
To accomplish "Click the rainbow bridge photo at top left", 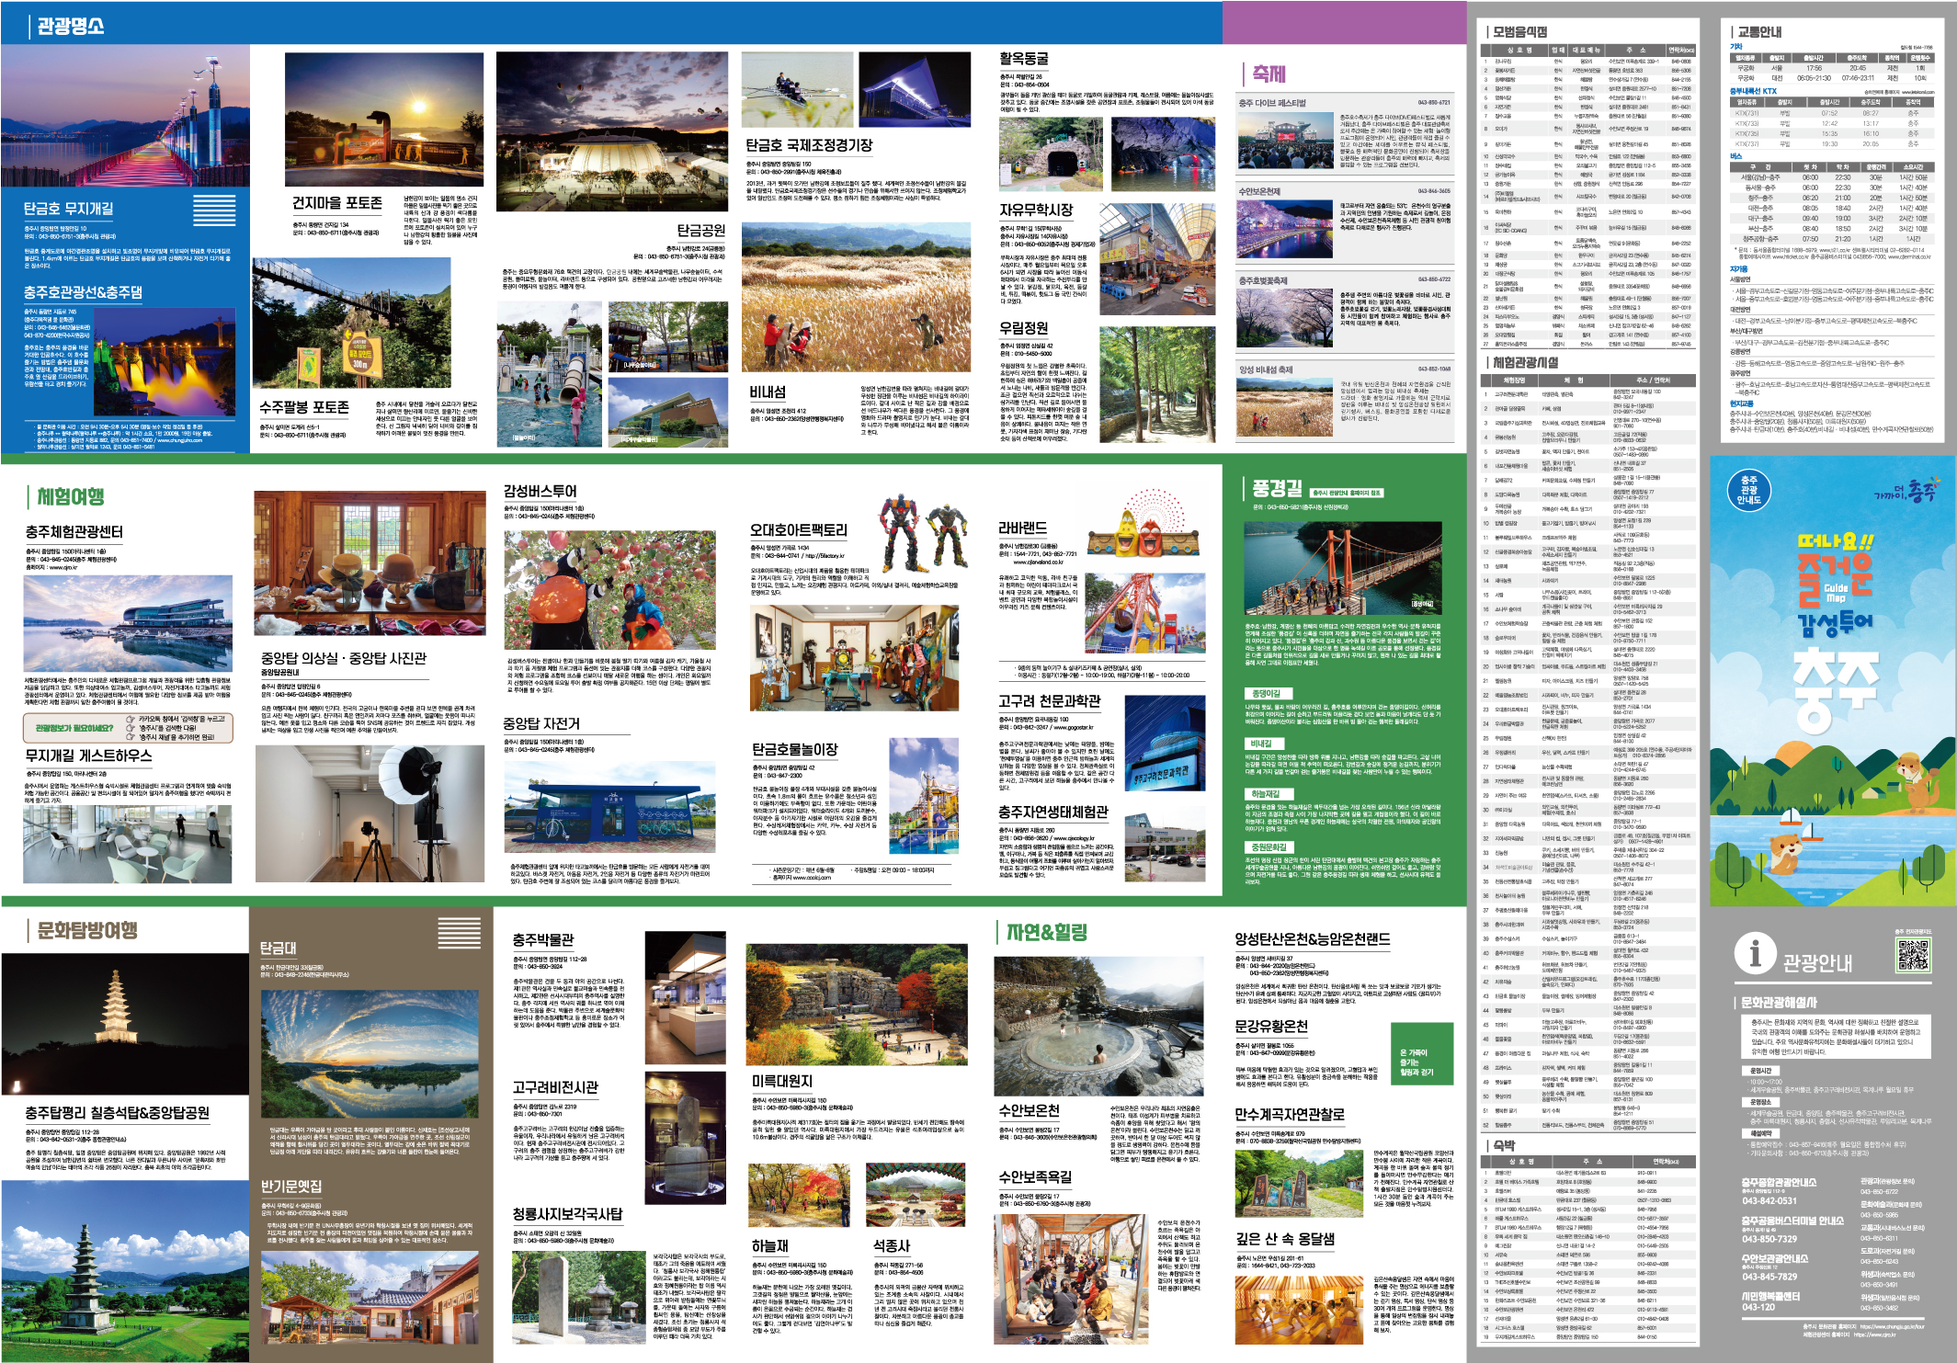I will point(124,117).
